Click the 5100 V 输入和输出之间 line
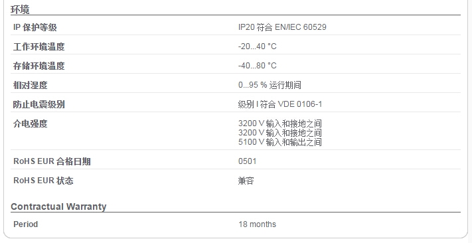The width and height of the screenshot is (472, 243). pyautogui.click(x=280, y=142)
